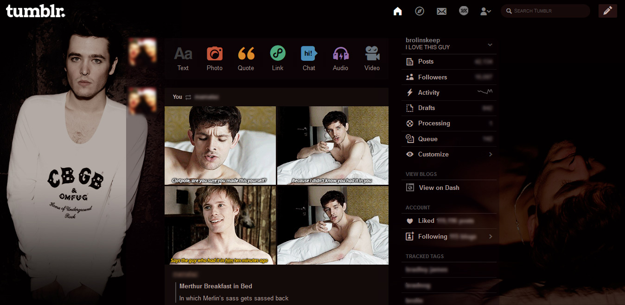Open the messaging face icon in header
Image resolution: width=625 pixels, height=305 pixels.
tap(464, 11)
